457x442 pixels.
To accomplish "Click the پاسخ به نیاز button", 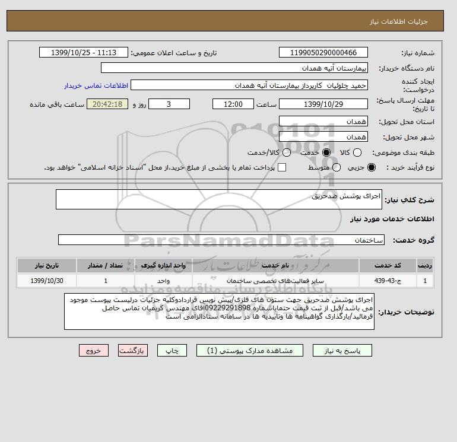I will click(342, 350).
